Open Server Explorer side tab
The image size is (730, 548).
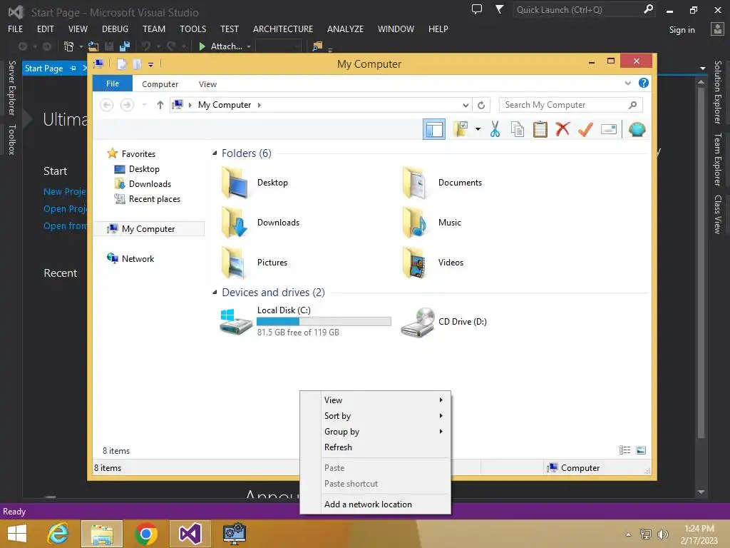point(11,88)
